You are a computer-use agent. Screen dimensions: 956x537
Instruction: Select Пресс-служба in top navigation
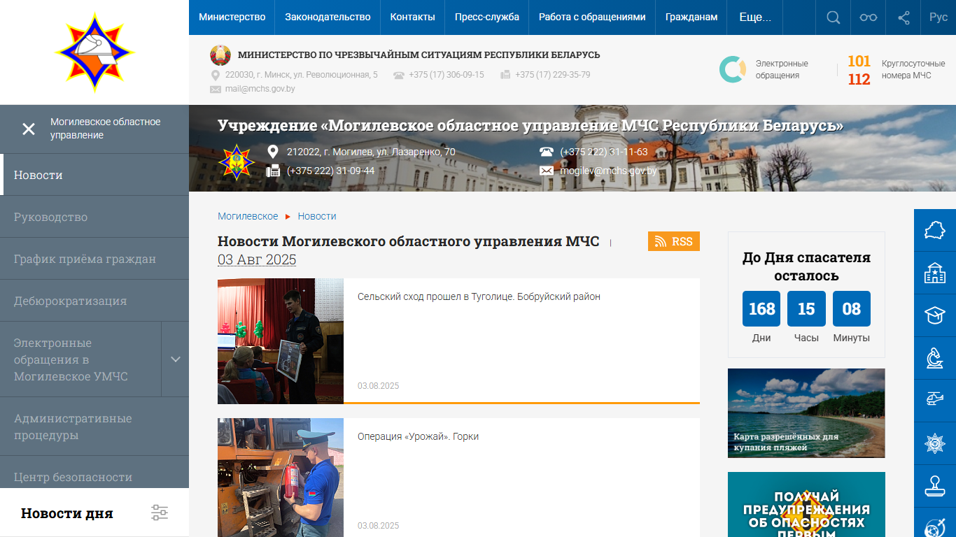click(486, 17)
